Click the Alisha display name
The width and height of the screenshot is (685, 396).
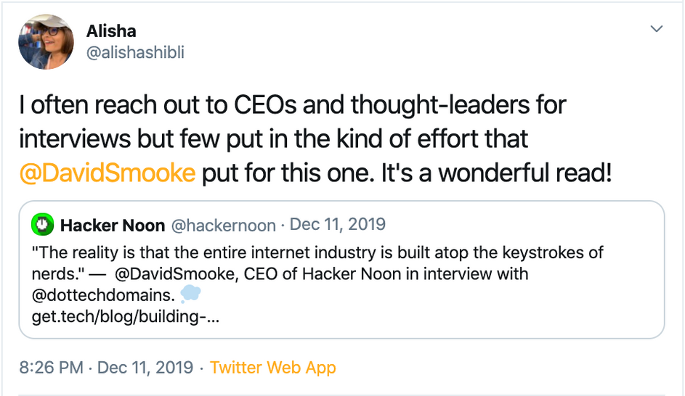[111, 30]
